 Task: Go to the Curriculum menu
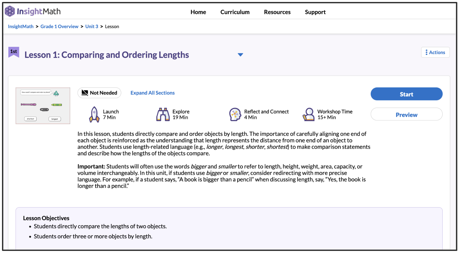click(x=235, y=12)
